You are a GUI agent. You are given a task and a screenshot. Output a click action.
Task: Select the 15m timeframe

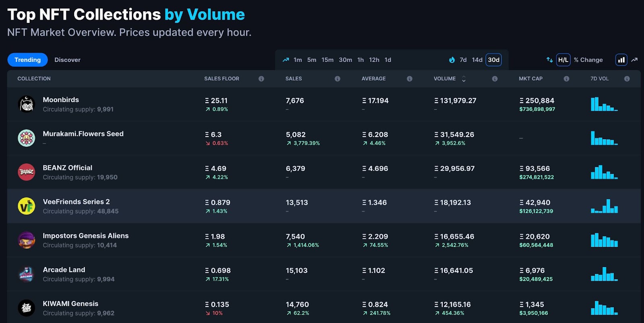[327, 60]
